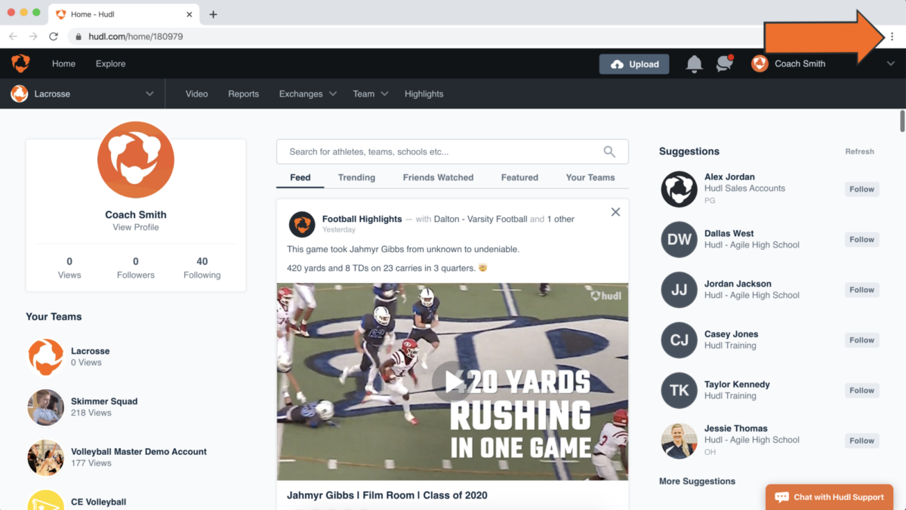The image size is (906, 510).
Task: Dismiss the Football Highlights post with X
Action: pos(615,212)
